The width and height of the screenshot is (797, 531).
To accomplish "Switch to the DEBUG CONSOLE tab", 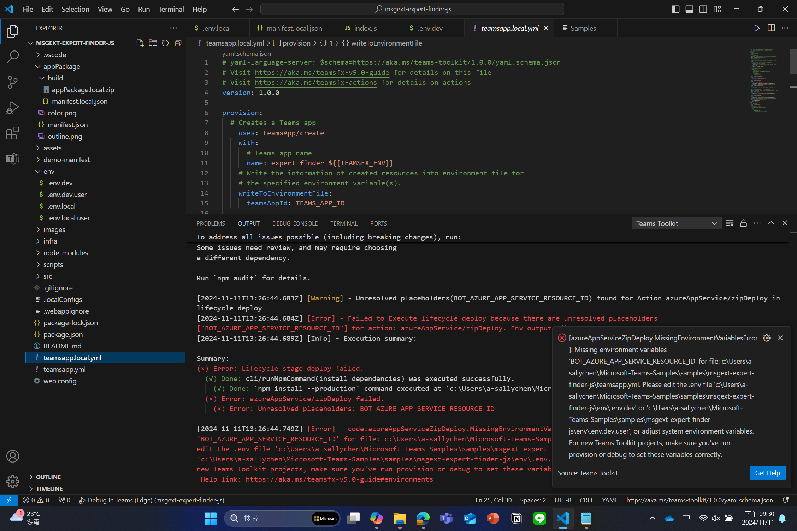I will coord(295,223).
